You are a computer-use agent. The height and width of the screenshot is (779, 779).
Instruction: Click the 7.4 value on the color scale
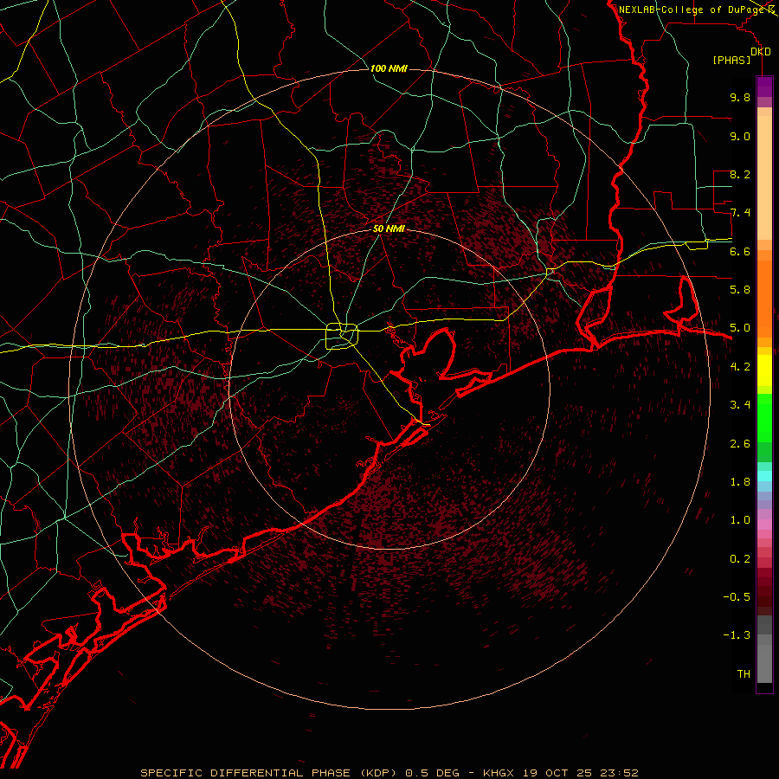tap(740, 213)
